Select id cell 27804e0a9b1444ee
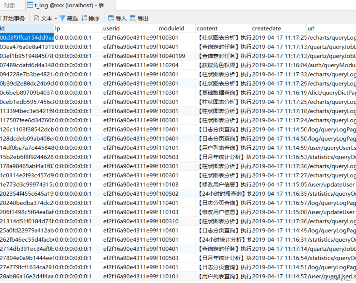Image resolution: width=356 pixels, height=283 pixels. tap(27, 258)
